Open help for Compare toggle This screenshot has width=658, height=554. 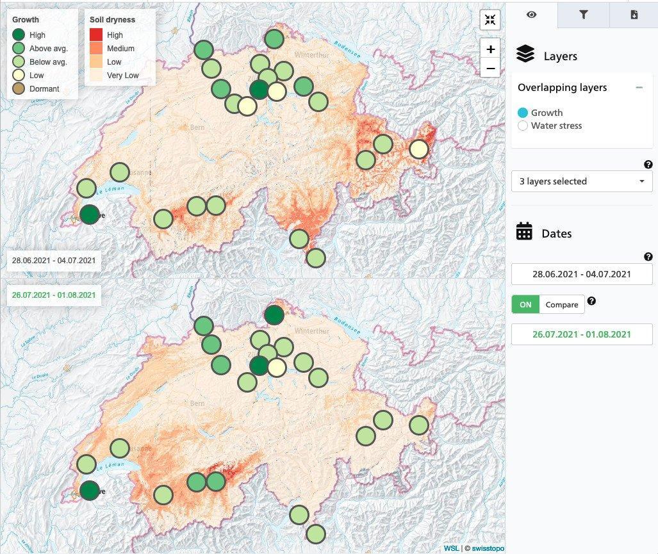point(591,300)
